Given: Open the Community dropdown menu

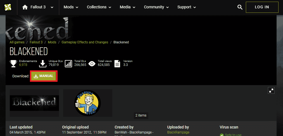Looking at the screenshot, I should 156,7.
